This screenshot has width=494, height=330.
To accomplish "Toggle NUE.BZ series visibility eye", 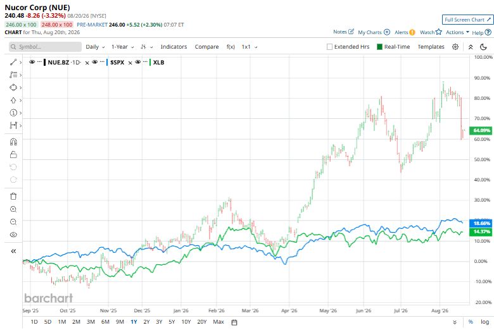I will click(32, 62).
